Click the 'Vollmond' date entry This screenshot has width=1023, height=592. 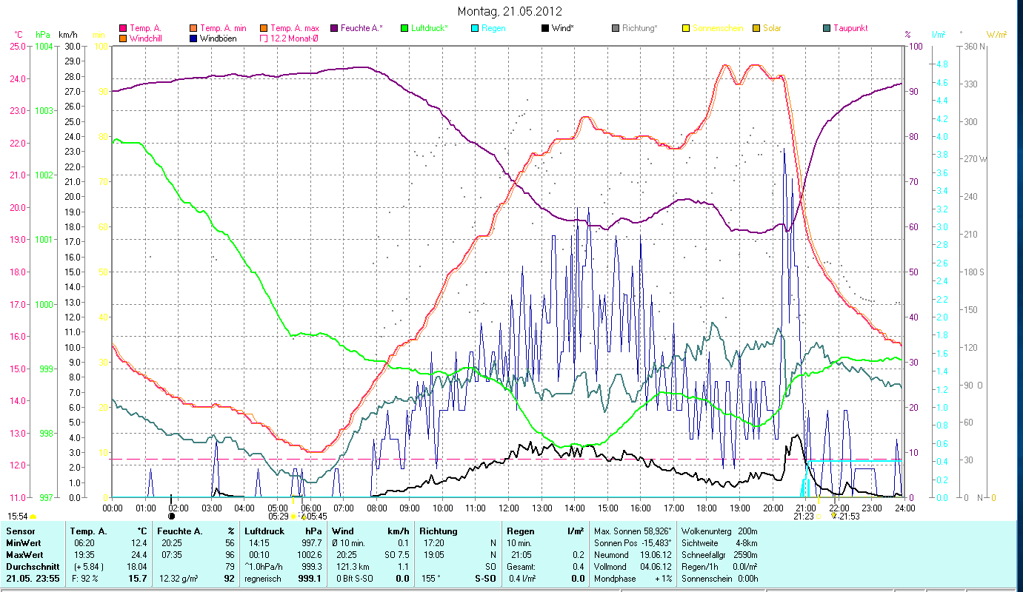(633, 567)
